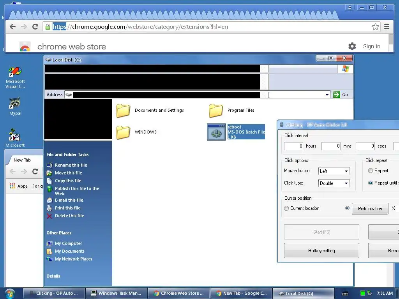Reload the New Tab Chrome window
399x299 pixels.
tap(35, 171)
